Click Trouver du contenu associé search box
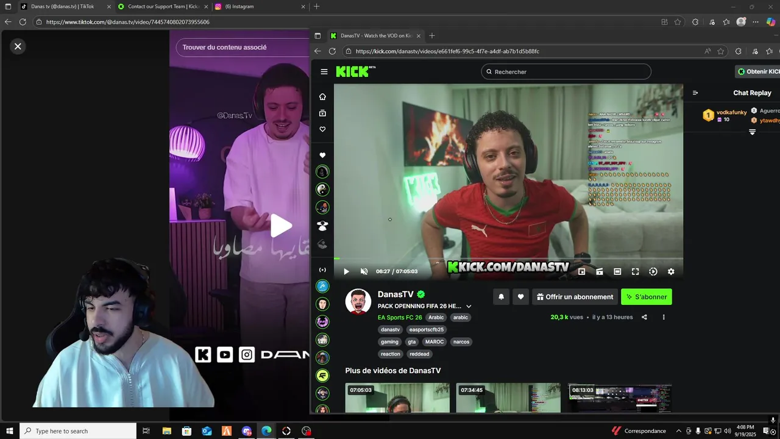Screen dimensions: 780x439 (243, 48)
